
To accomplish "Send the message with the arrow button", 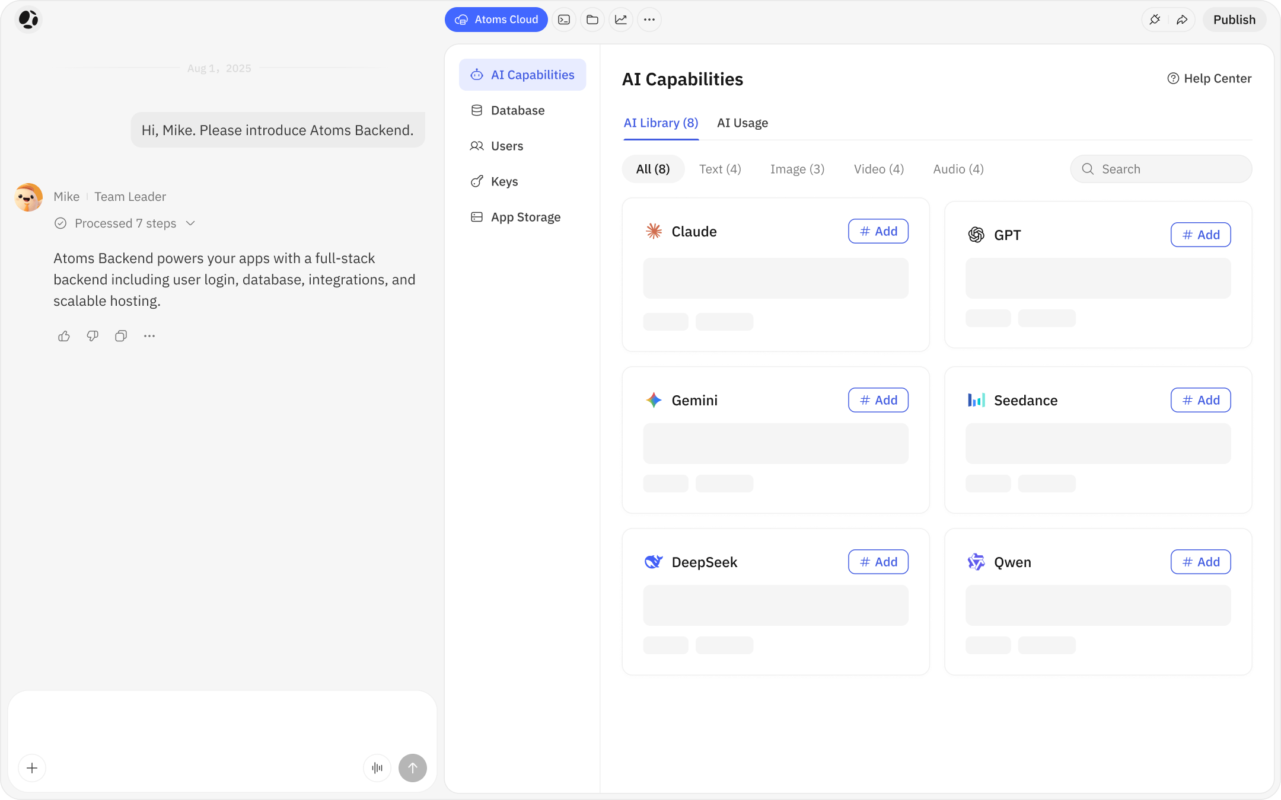I will 413,768.
